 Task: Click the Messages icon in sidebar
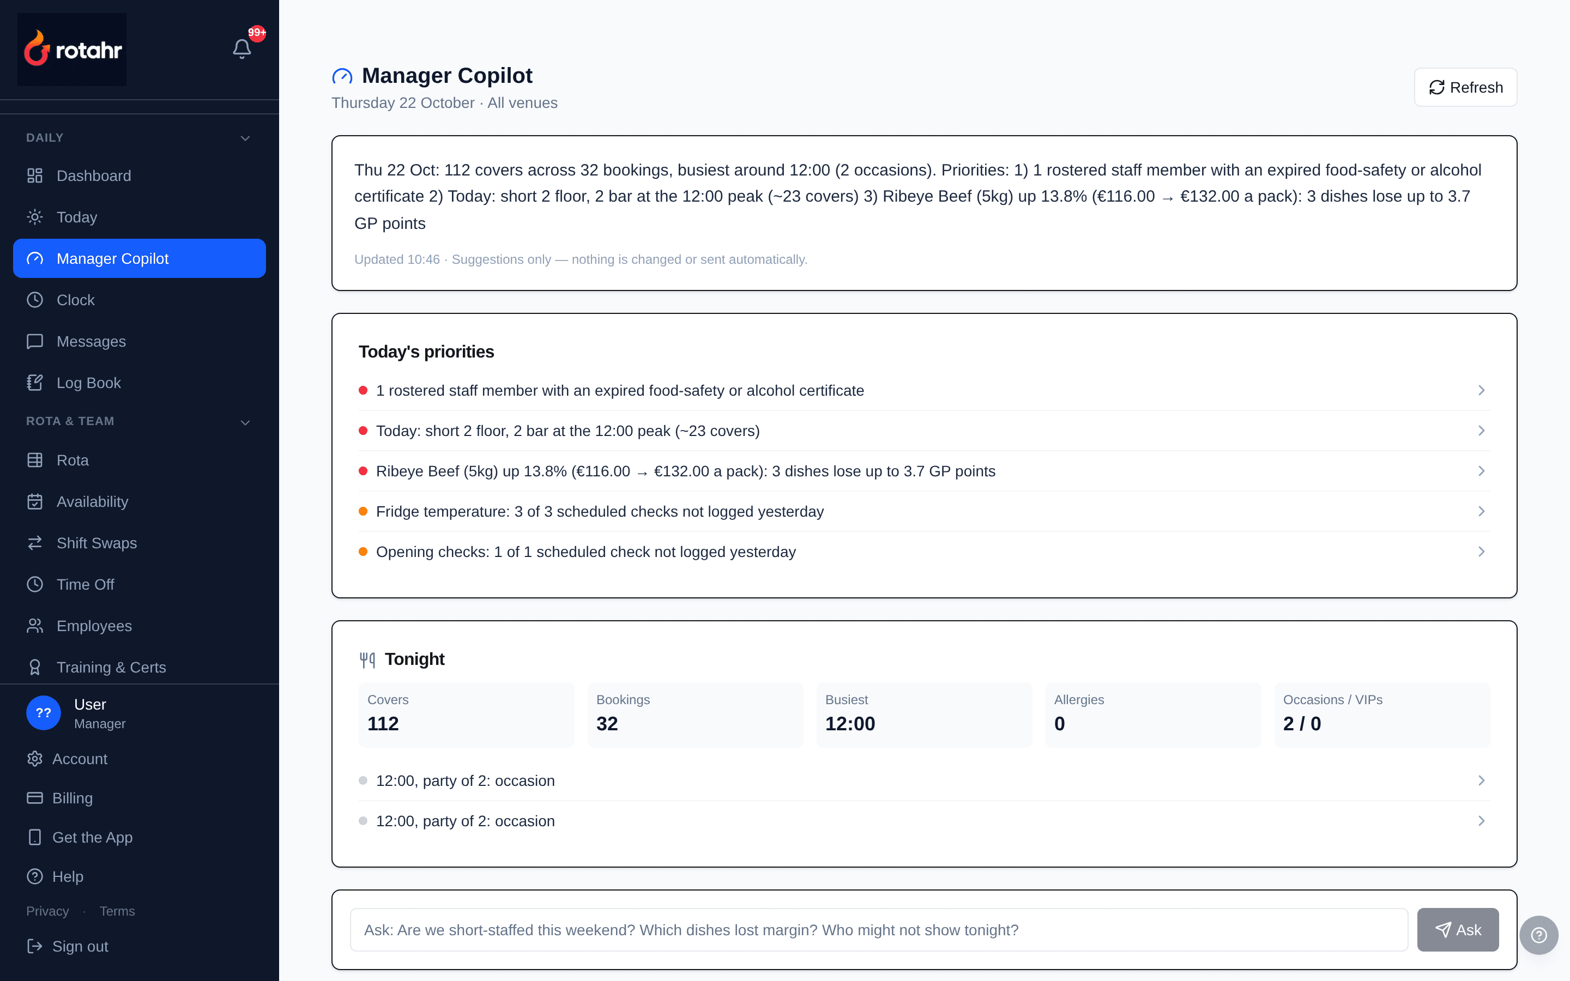(x=35, y=342)
